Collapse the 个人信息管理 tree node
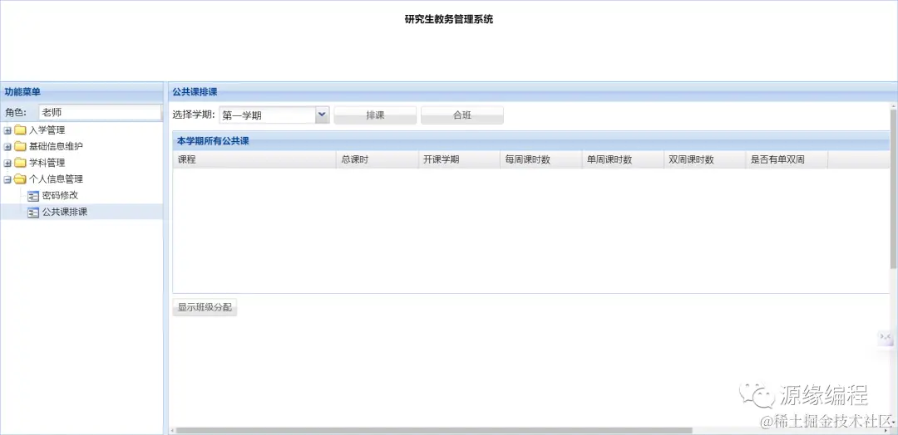Image resolution: width=898 pixels, height=435 pixels. [7, 179]
